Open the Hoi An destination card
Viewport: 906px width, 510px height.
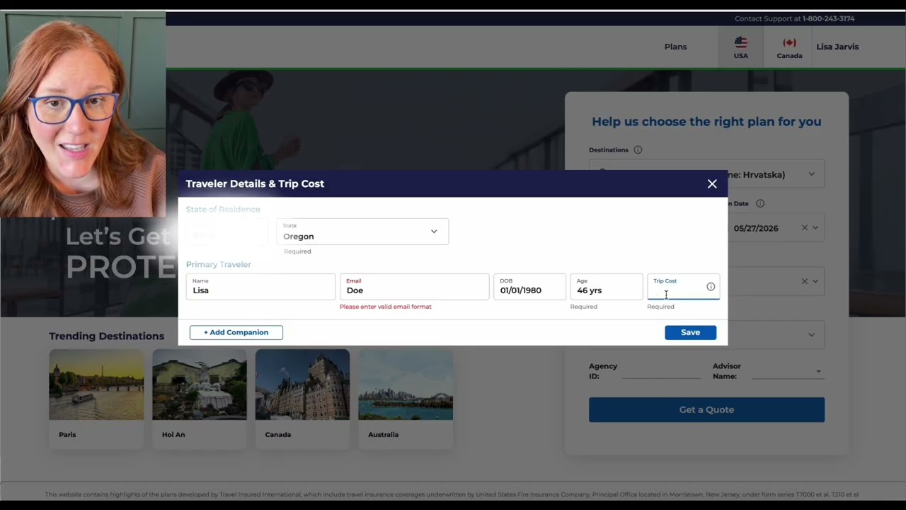[x=200, y=399]
